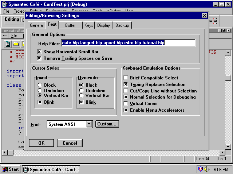
Task: Close the Editing/Browsing Settings dialog
Action: pos(205,16)
